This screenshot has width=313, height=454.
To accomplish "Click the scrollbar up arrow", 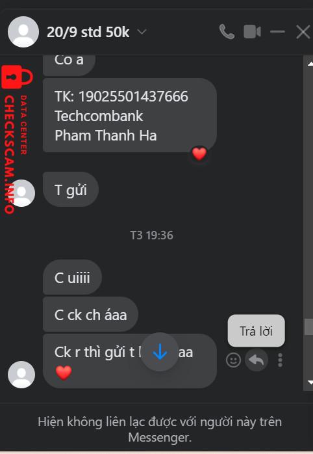I will (x=310, y=64).
